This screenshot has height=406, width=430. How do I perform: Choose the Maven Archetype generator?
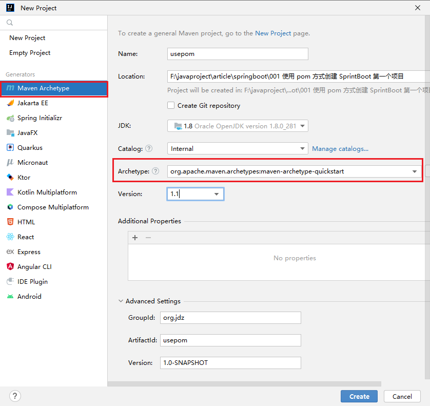[54, 88]
